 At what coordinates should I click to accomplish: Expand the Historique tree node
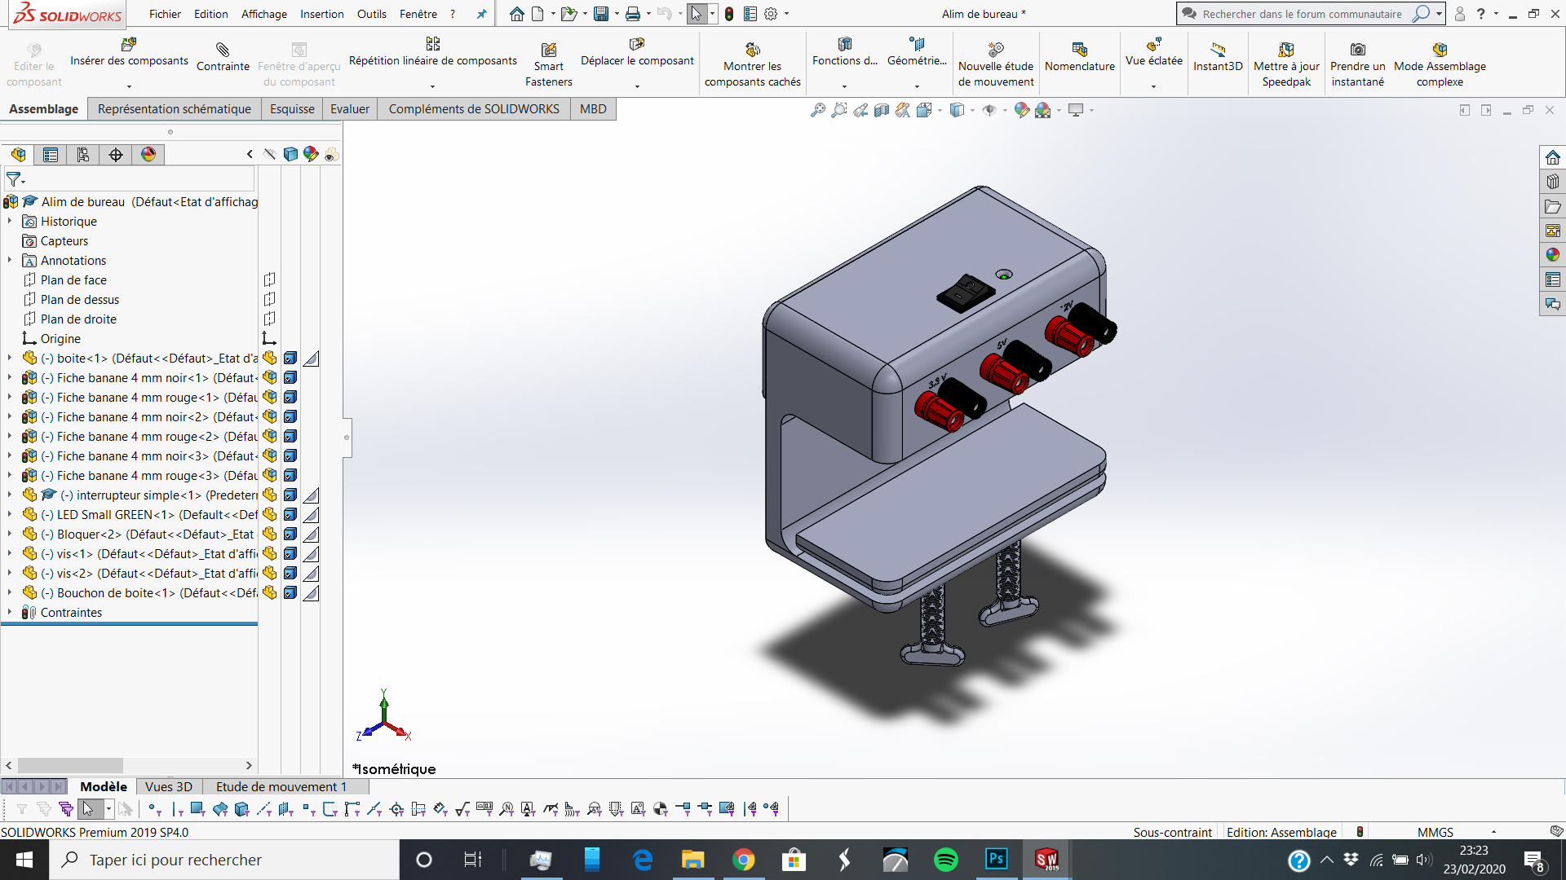pos(9,222)
